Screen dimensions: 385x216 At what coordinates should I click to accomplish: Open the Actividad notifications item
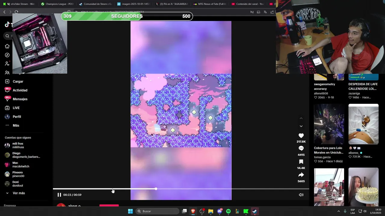coord(16,90)
